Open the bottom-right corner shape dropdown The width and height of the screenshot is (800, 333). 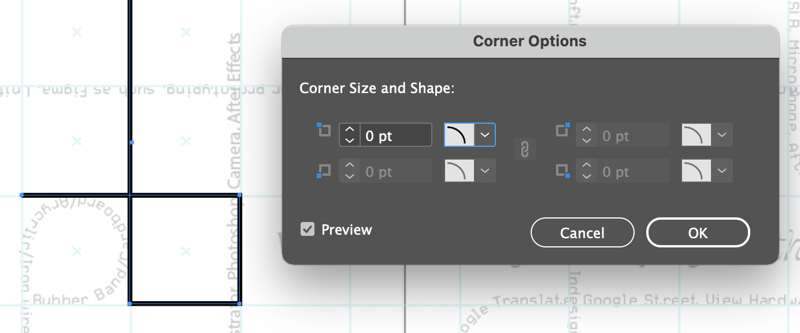tap(721, 170)
